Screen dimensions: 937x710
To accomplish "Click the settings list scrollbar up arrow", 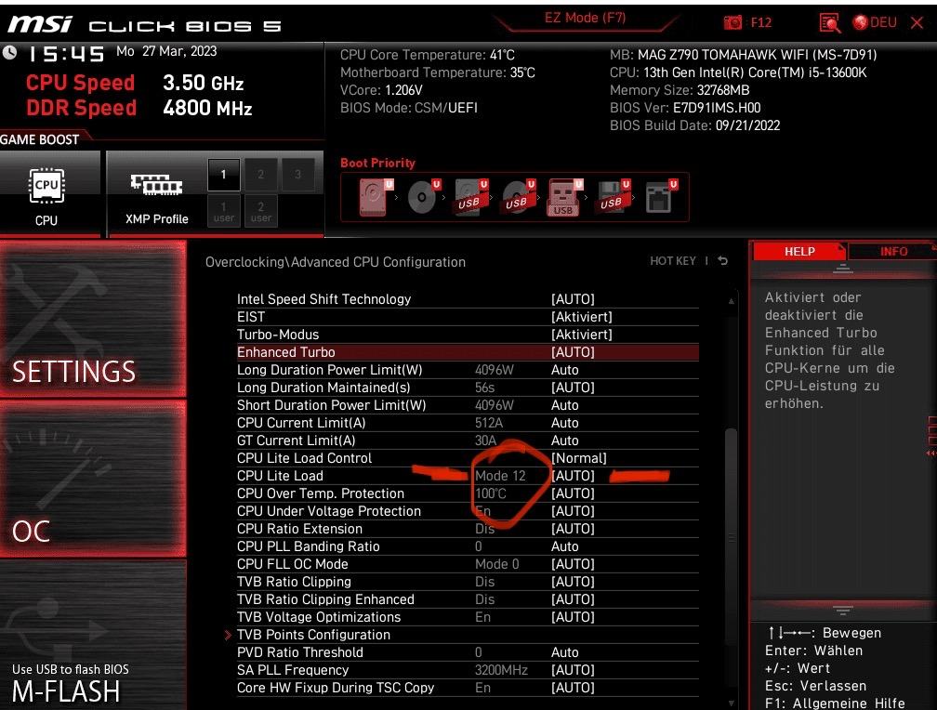I will pyautogui.click(x=731, y=300).
